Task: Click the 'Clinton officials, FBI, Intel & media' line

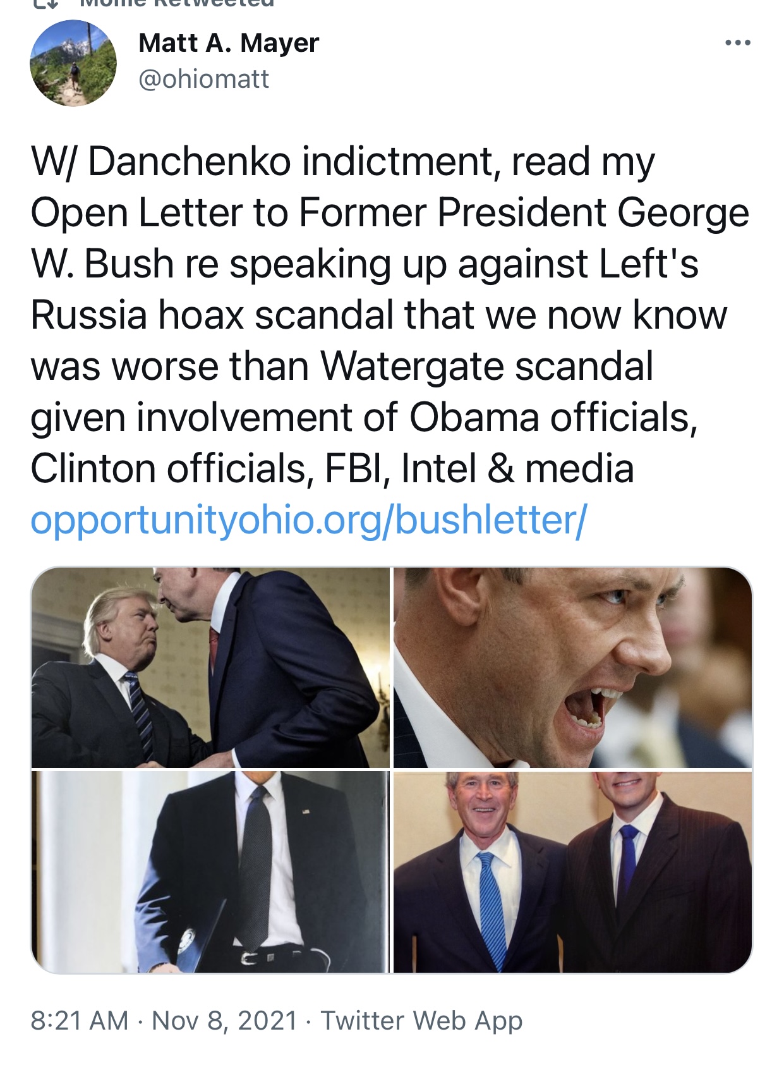Action: coord(332,468)
